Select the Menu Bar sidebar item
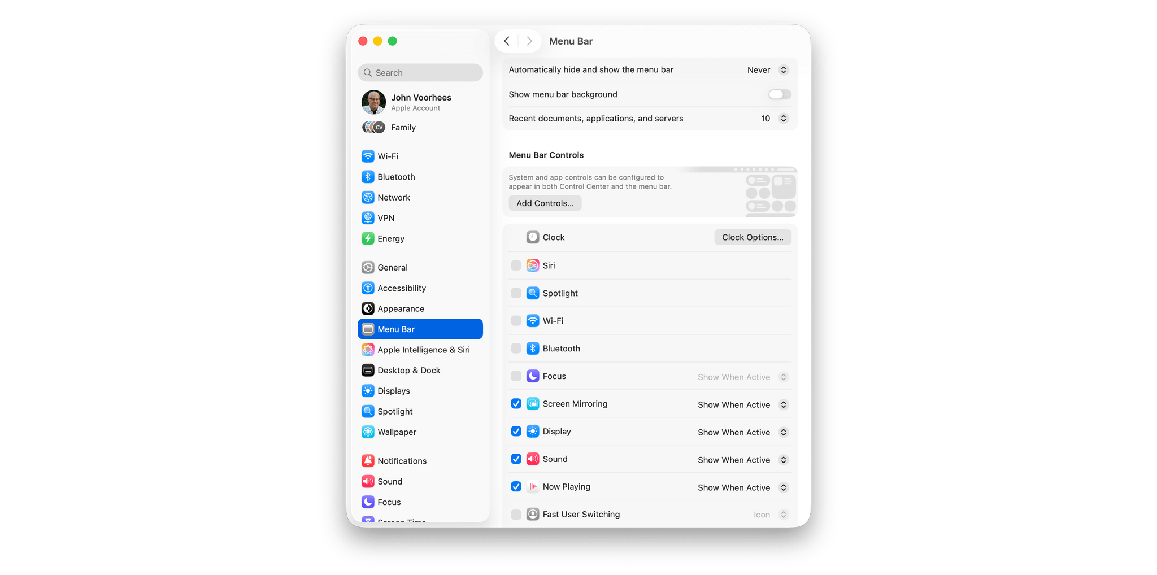 click(x=420, y=329)
